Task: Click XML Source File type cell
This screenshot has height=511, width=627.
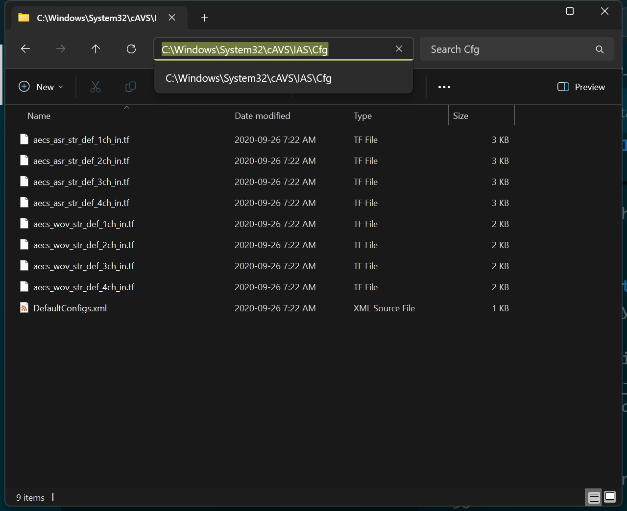Action: (x=384, y=308)
